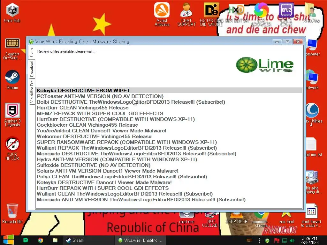The width and height of the screenshot is (327, 245).
Task: Click the LimeWire logo
Action: point(265,65)
